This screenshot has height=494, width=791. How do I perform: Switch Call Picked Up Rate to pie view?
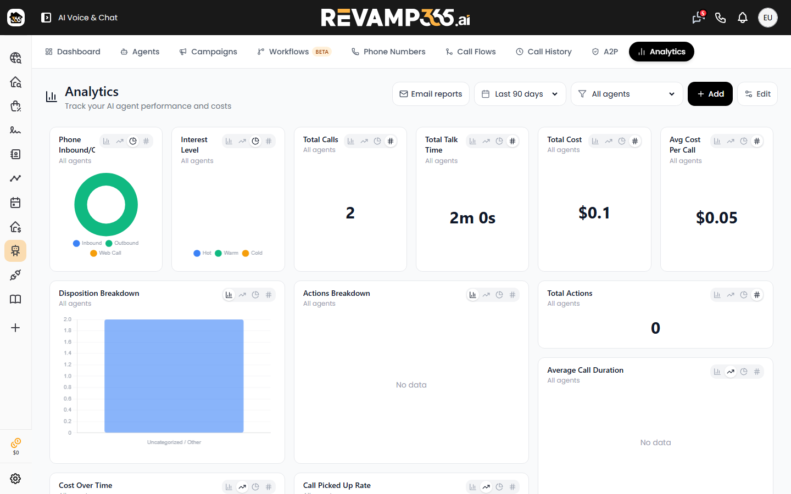coord(499,487)
